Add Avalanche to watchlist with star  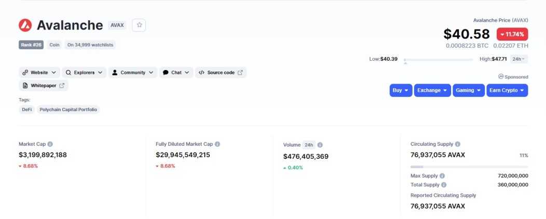pos(139,25)
